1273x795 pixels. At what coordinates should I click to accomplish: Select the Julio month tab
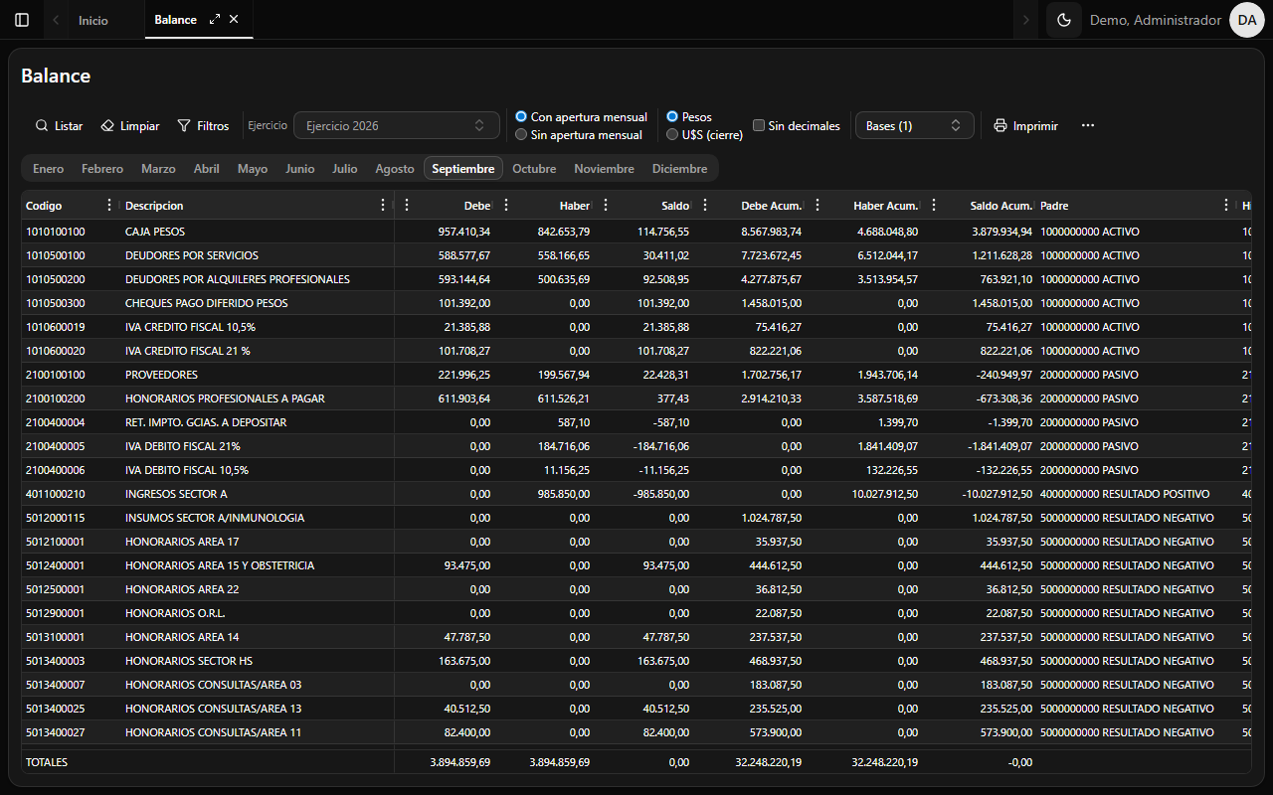coord(345,169)
